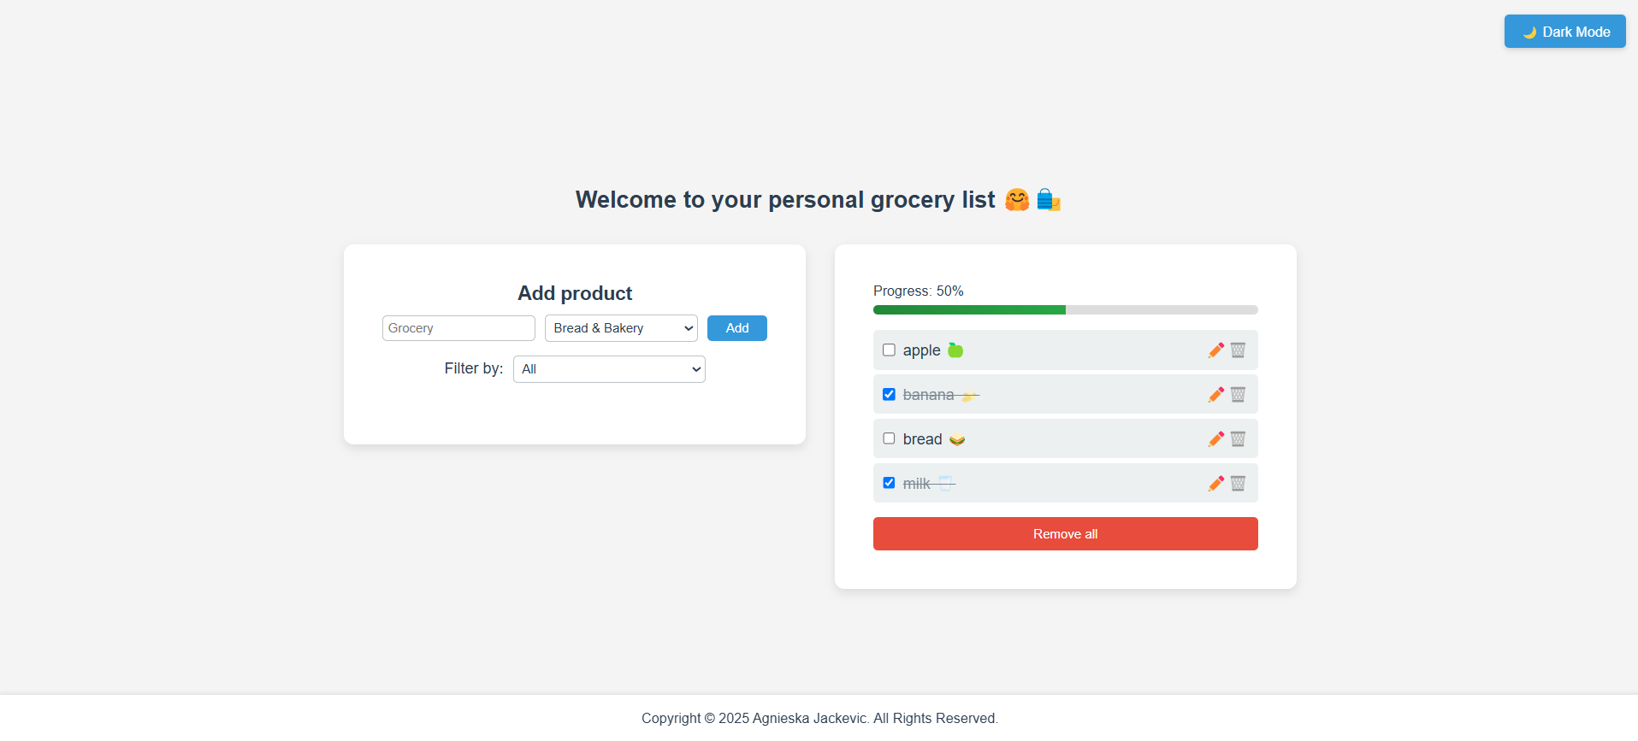The width and height of the screenshot is (1638, 741).
Task: Uncheck the banana checkbox
Action: 889,395
